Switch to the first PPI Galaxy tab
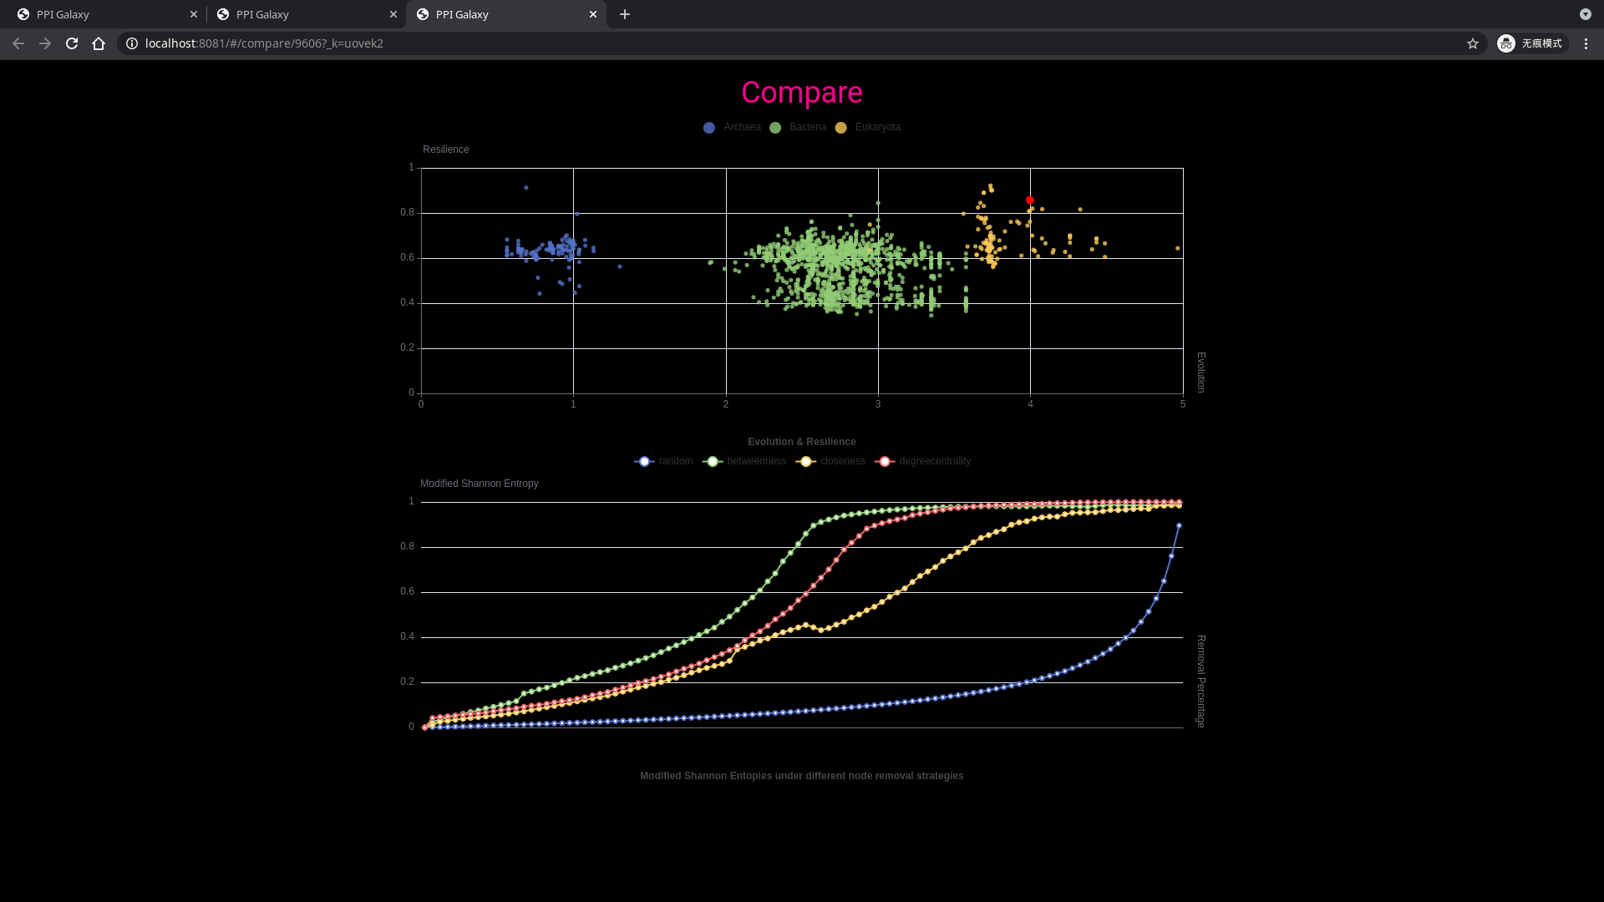Screen dimensions: 1604x902 [100, 14]
